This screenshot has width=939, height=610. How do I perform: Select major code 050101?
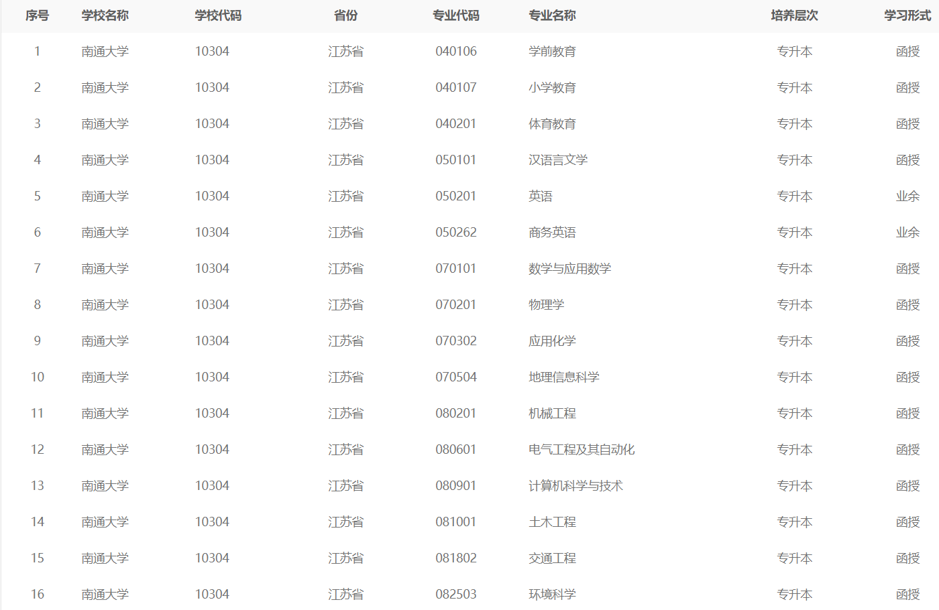(x=456, y=160)
